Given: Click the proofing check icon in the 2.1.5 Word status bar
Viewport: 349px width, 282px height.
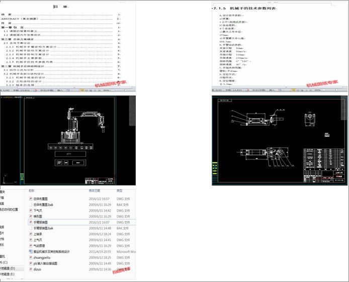Looking at the screenshot, I should point(247,90).
